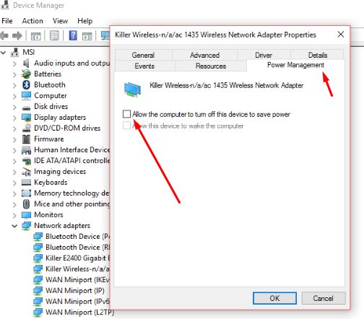364x319 pixels.
Task: Switch to the Advanced tab
Action: coord(204,55)
